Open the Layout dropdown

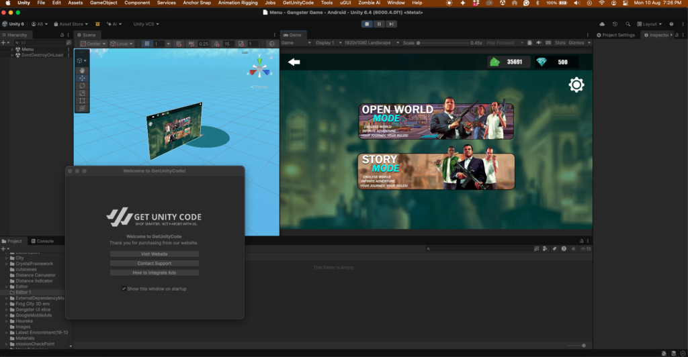click(649, 24)
